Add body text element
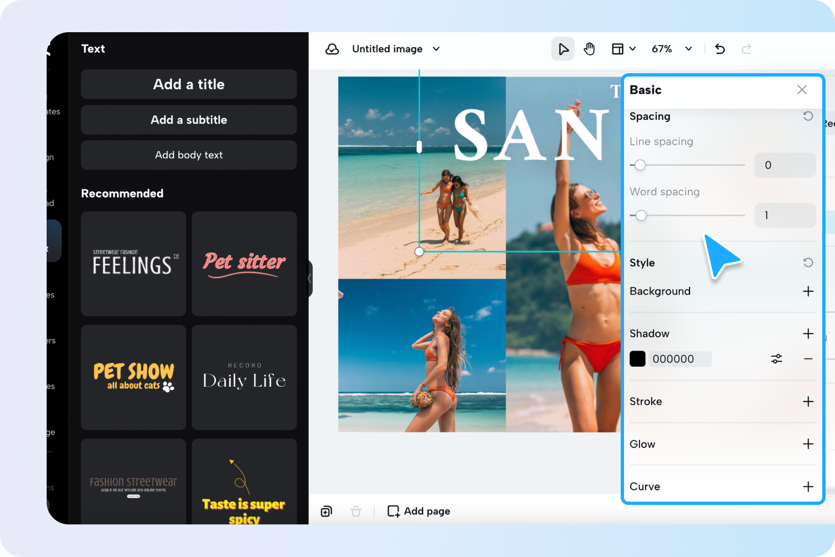835x557 pixels. (x=189, y=155)
